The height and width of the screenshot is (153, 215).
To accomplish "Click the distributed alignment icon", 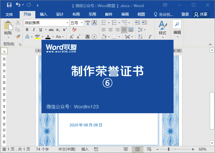I will (x=131, y=29).
